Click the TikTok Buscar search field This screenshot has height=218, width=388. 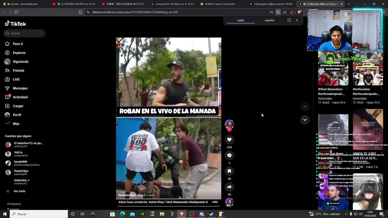pos(24,33)
